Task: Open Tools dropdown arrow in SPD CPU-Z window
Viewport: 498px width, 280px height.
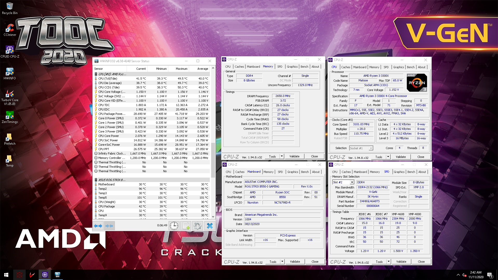Action: [389, 262]
